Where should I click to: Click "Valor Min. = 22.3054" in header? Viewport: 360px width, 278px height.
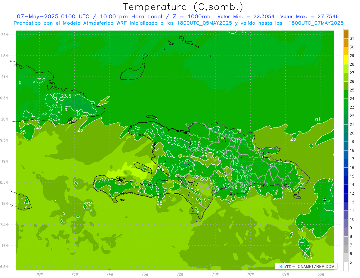[246, 16]
